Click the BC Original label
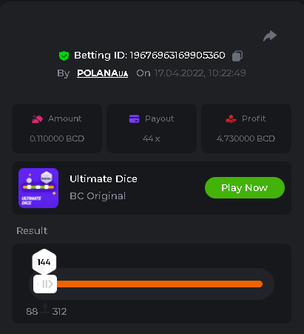The image size is (304, 334). pyautogui.click(x=98, y=196)
